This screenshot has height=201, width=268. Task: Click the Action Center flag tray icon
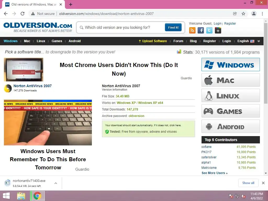click(x=231, y=196)
